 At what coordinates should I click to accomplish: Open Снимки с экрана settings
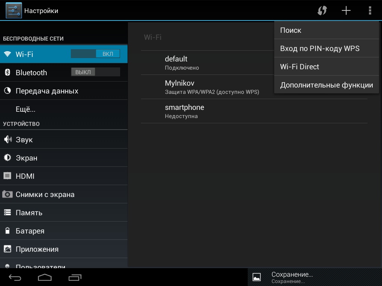click(x=63, y=194)
